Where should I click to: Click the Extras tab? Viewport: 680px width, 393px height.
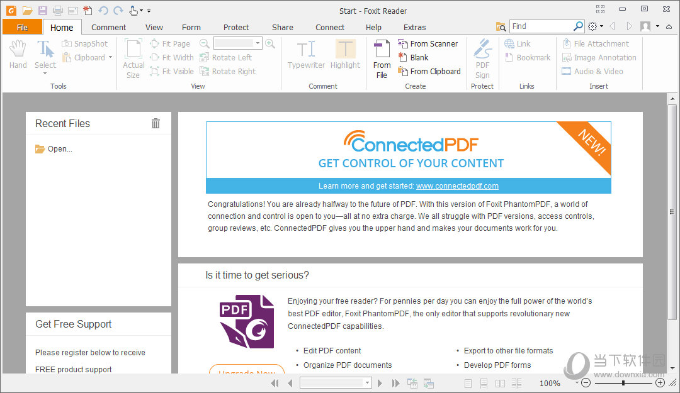414,27
